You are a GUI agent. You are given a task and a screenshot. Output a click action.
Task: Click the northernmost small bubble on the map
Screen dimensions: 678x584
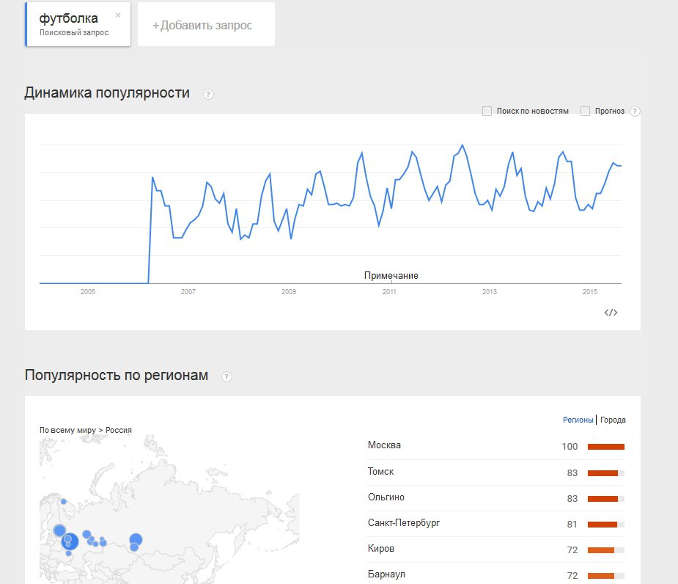[x=63, y=503]
